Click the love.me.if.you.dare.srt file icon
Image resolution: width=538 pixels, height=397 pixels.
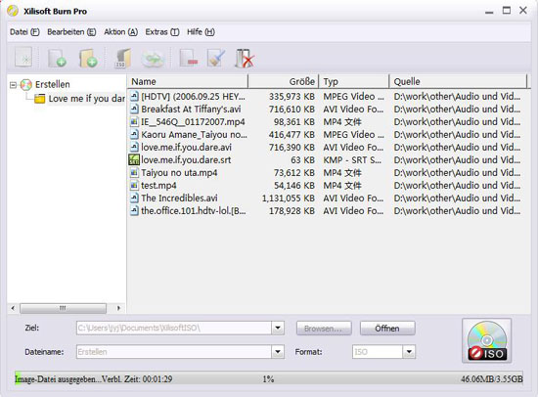[x=134, y=159]
